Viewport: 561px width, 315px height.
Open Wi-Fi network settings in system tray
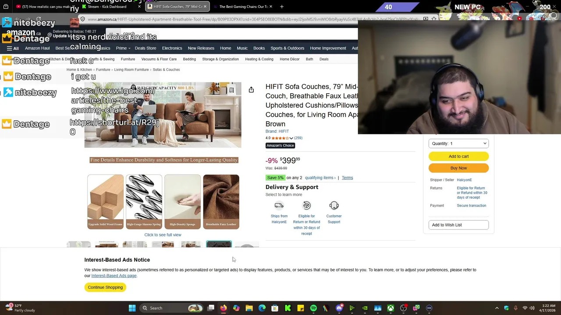pos(525,308)
